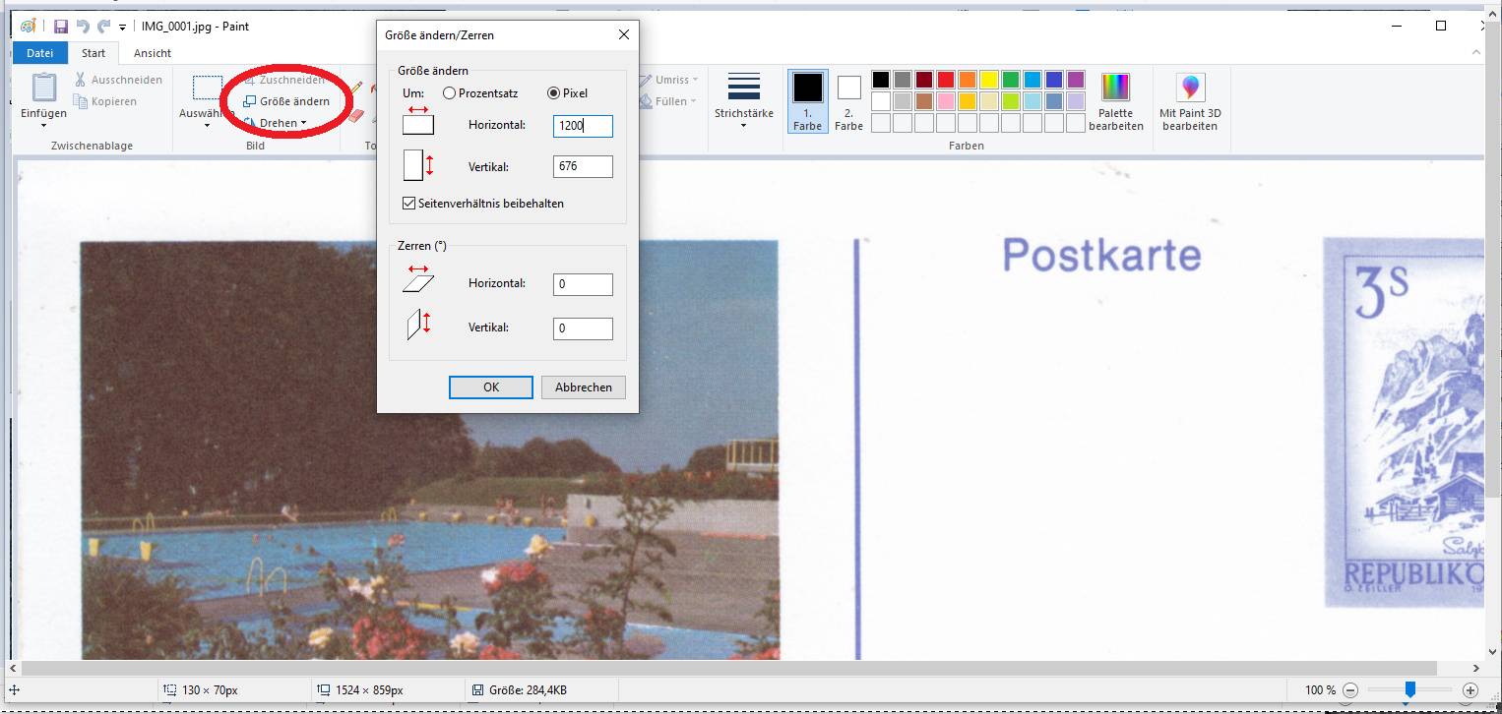Click the zoom out minus icon
Image resolution: width=1502 pixels, height=714 pixels.
(1350, 690)
